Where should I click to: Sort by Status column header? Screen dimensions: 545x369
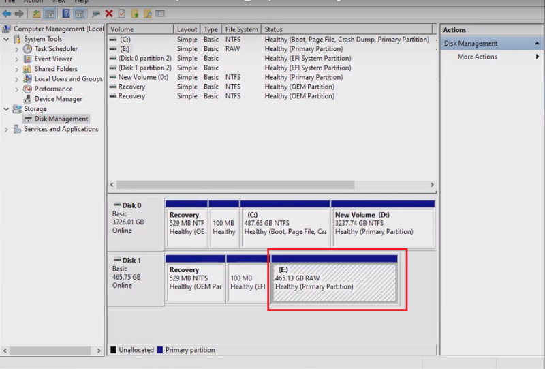pos(347,29)
